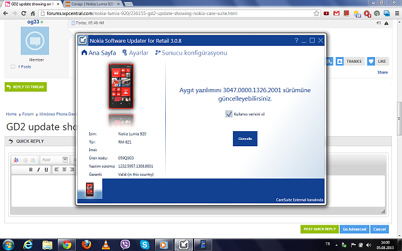Viewport: 402px width, 251px height.
Task: Toggle underline in reply editor
Action: pos(46,169)
